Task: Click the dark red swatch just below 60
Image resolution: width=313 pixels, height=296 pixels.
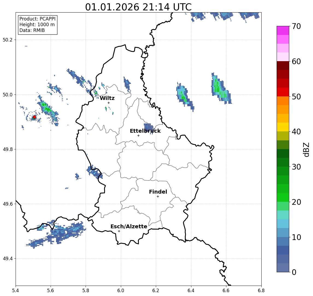Action: pos(283,66)
